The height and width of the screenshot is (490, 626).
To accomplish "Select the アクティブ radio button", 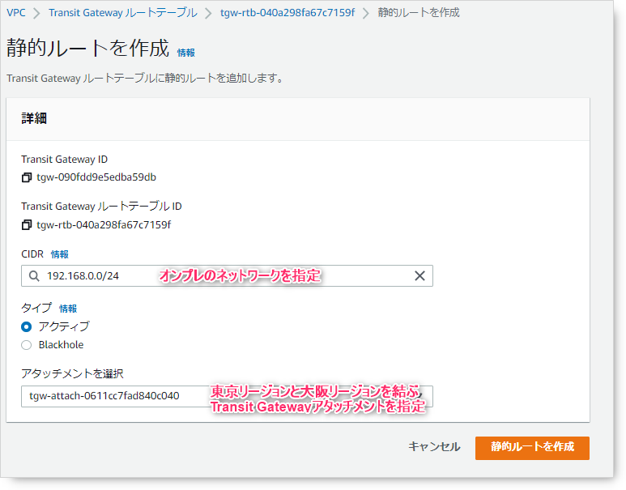I will 27,326.
